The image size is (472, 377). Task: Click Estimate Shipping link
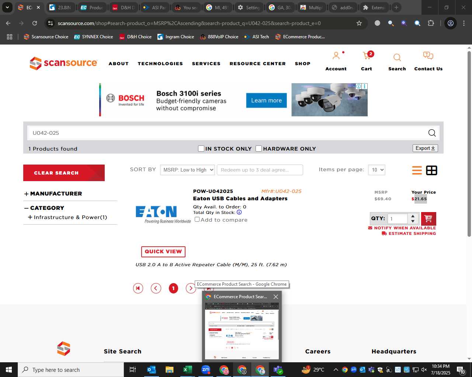click(409, 233)
